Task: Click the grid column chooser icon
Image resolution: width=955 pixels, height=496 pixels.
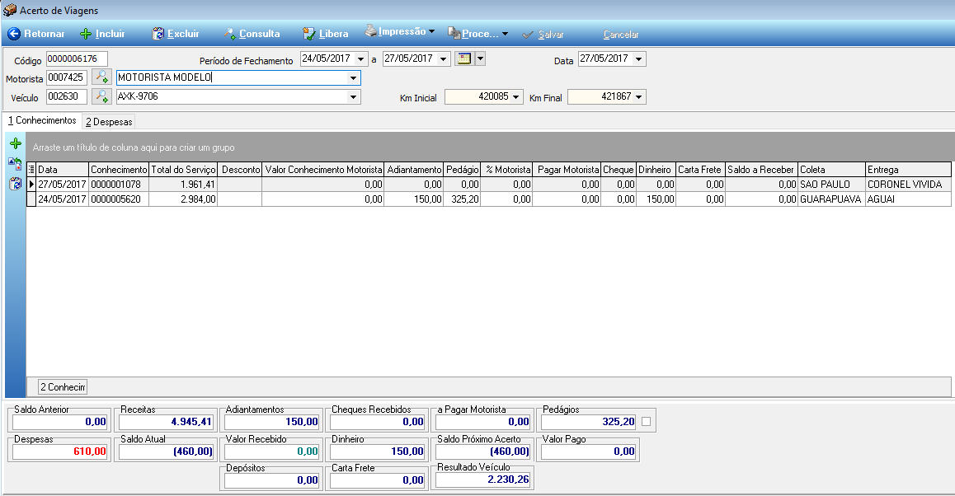Action: click(31, 170)
